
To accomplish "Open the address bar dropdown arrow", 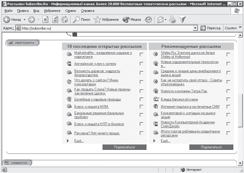I will [x=195, y=28].
